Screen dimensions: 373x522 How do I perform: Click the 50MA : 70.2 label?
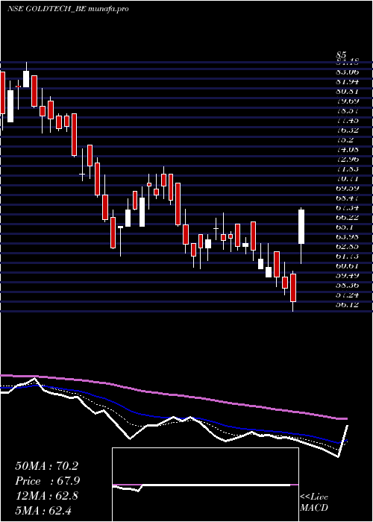point(46,466)
